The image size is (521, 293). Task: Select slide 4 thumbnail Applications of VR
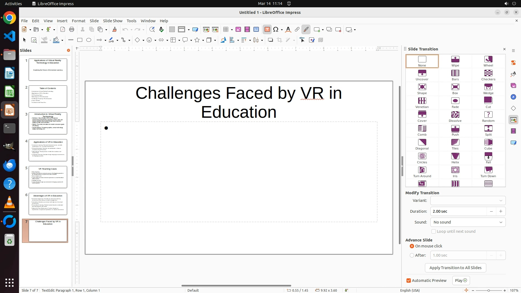tap(48, 150)
